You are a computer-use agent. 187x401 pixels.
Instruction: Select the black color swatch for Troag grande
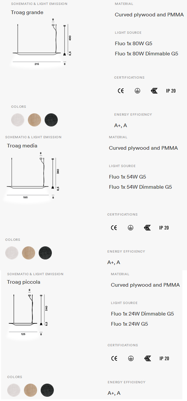[x=51, y=120]
